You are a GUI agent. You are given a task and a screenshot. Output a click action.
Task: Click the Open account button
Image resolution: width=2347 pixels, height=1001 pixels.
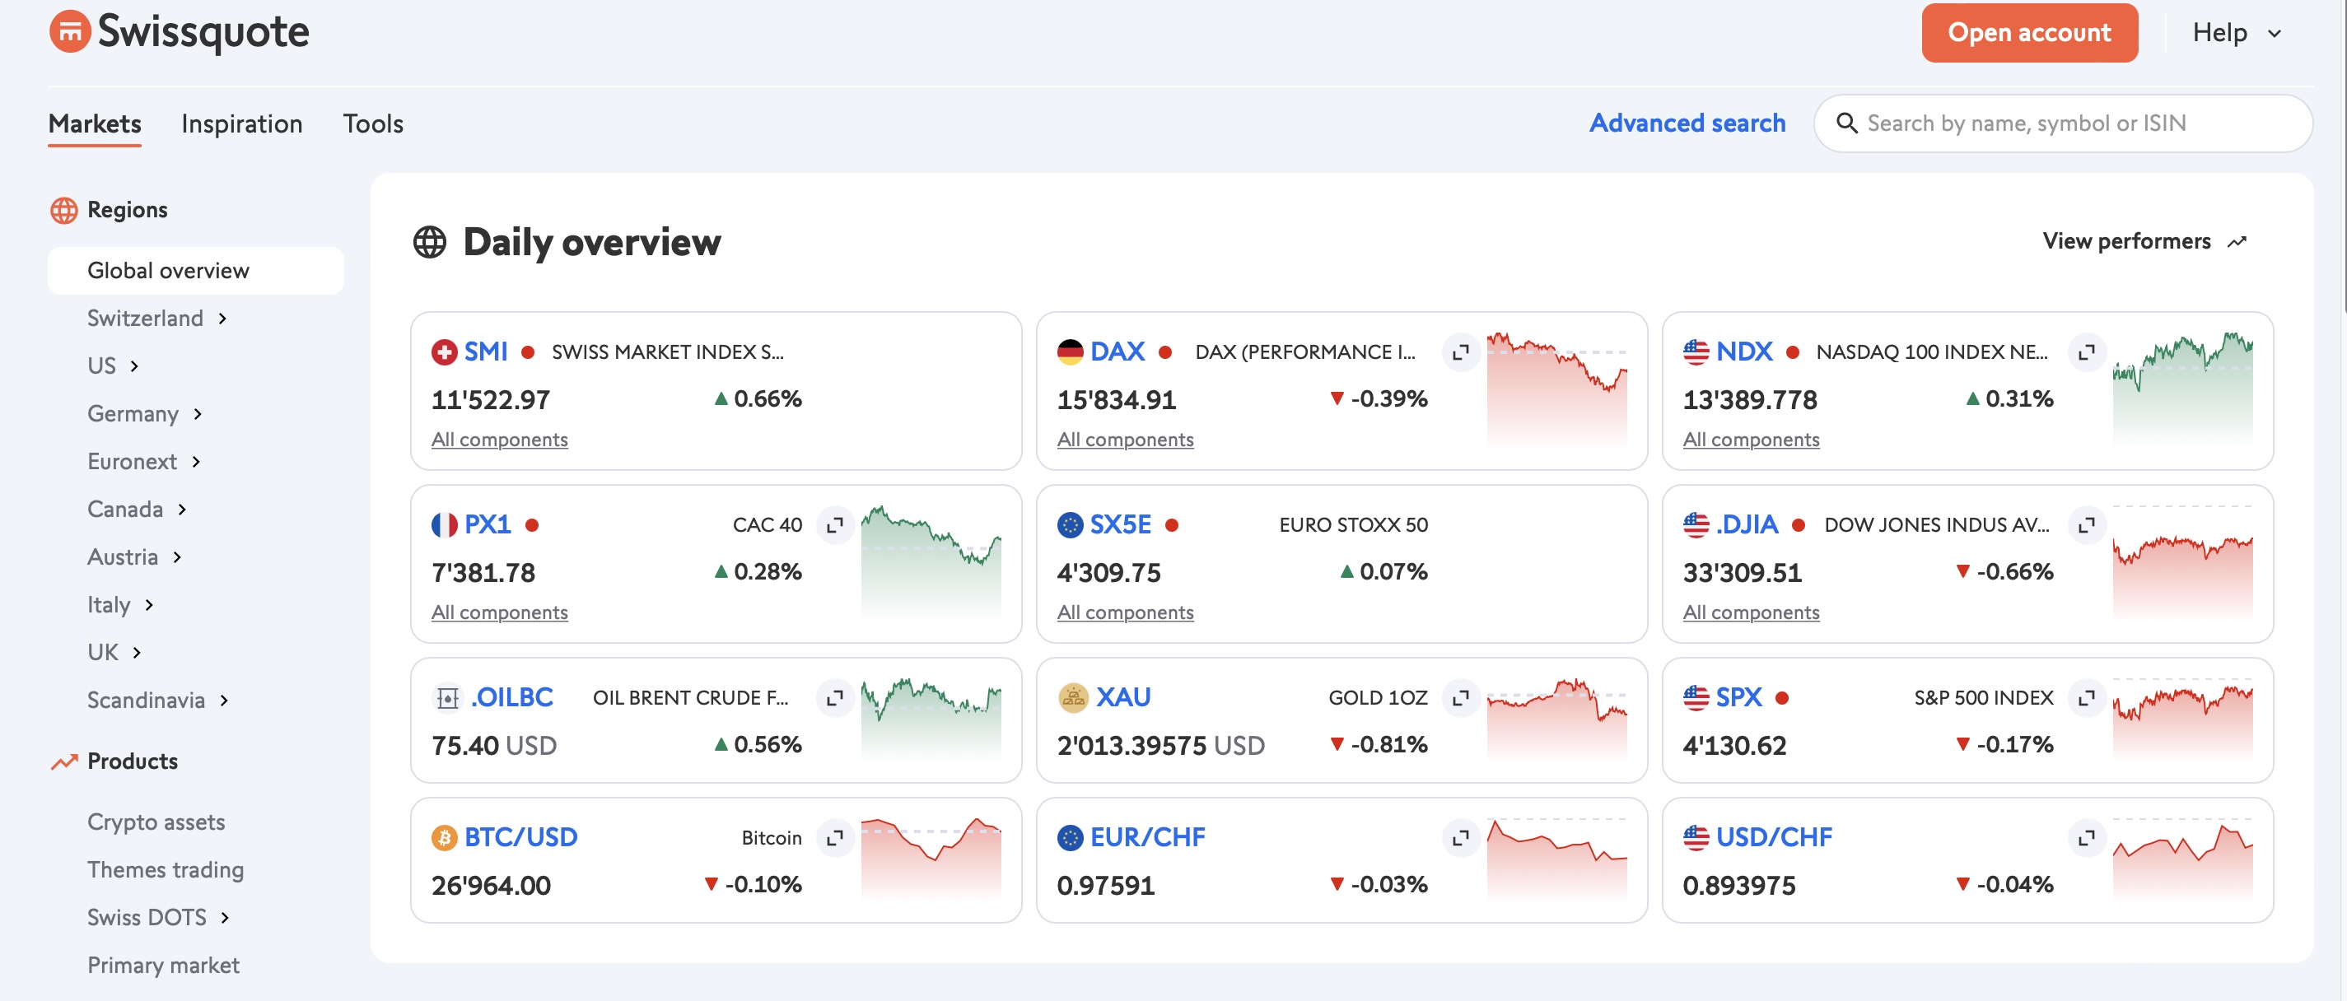click(x=2030, y=33)
